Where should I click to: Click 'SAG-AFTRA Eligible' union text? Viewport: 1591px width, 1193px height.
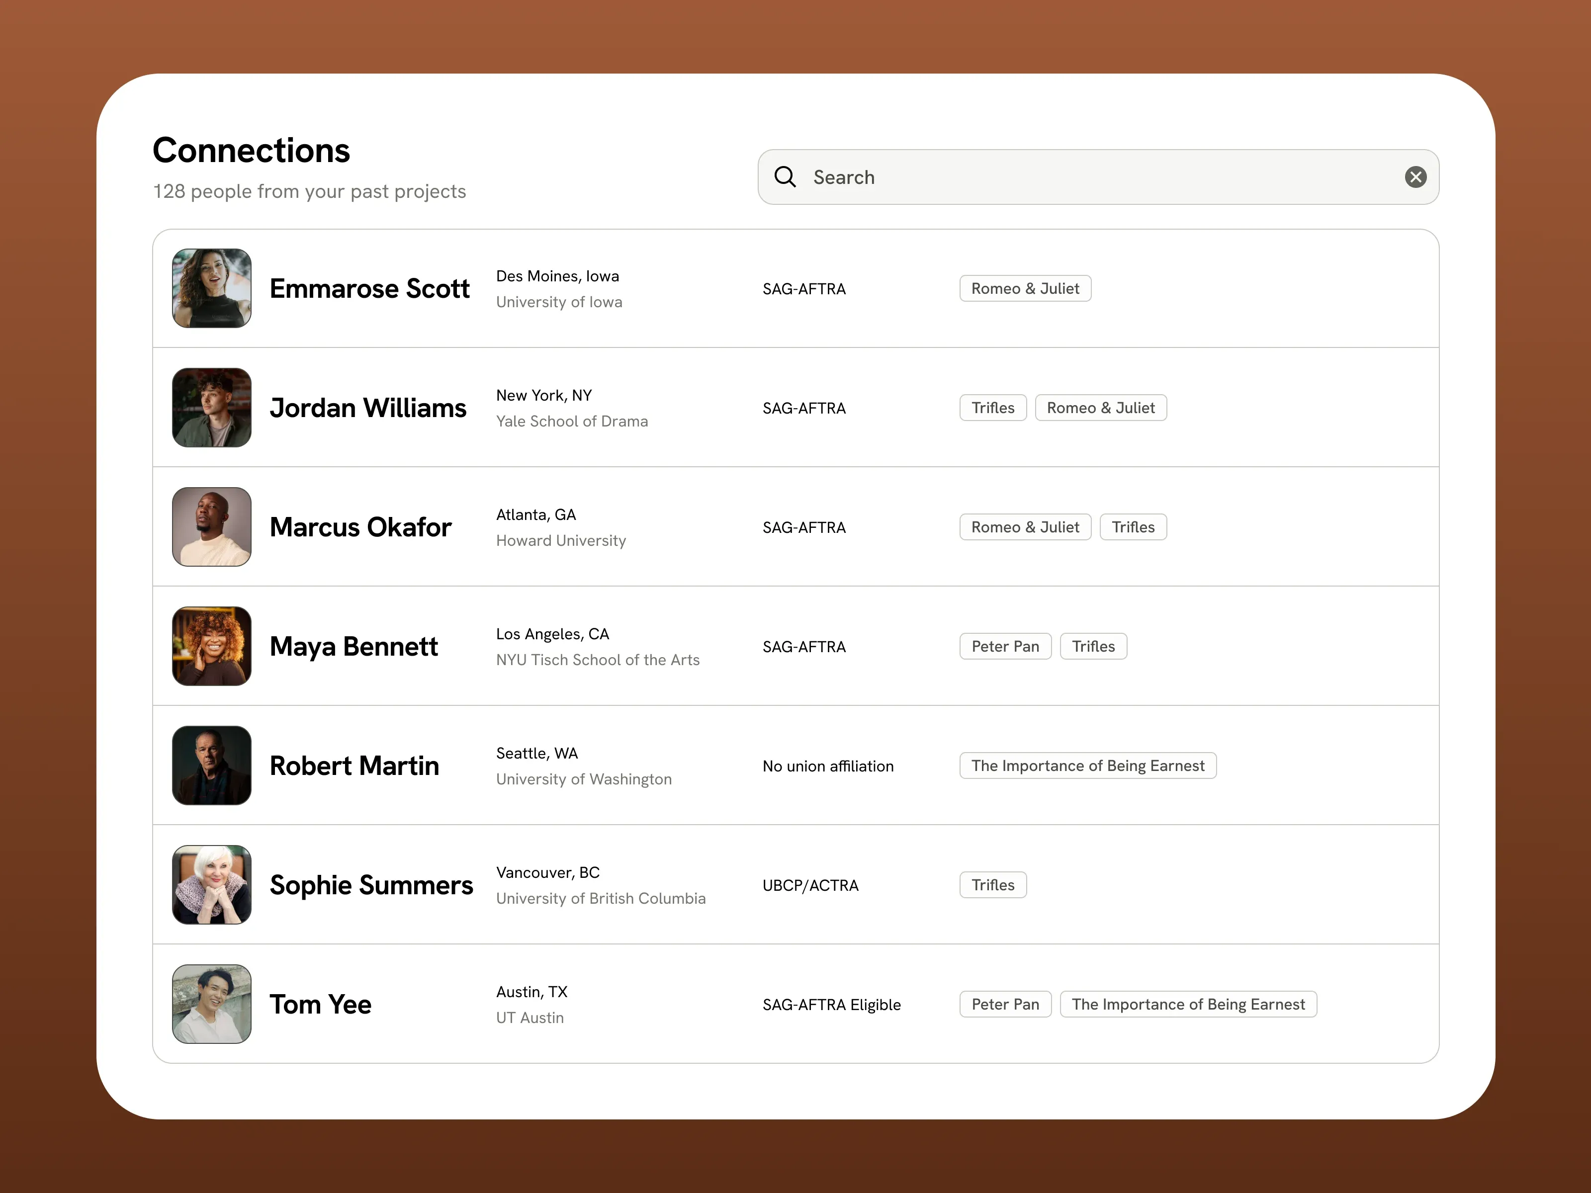click(x=831, y=1005)
